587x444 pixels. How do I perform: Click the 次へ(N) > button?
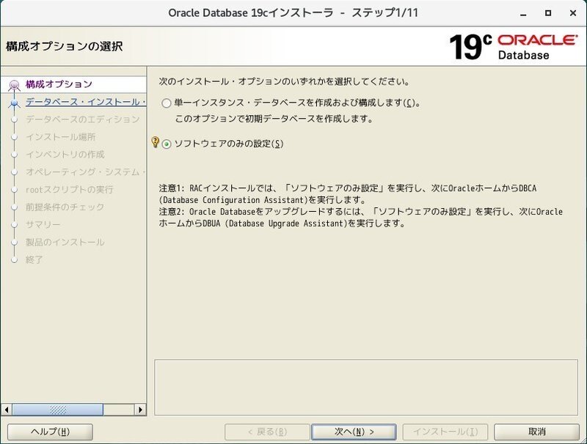tap(354, 432)
